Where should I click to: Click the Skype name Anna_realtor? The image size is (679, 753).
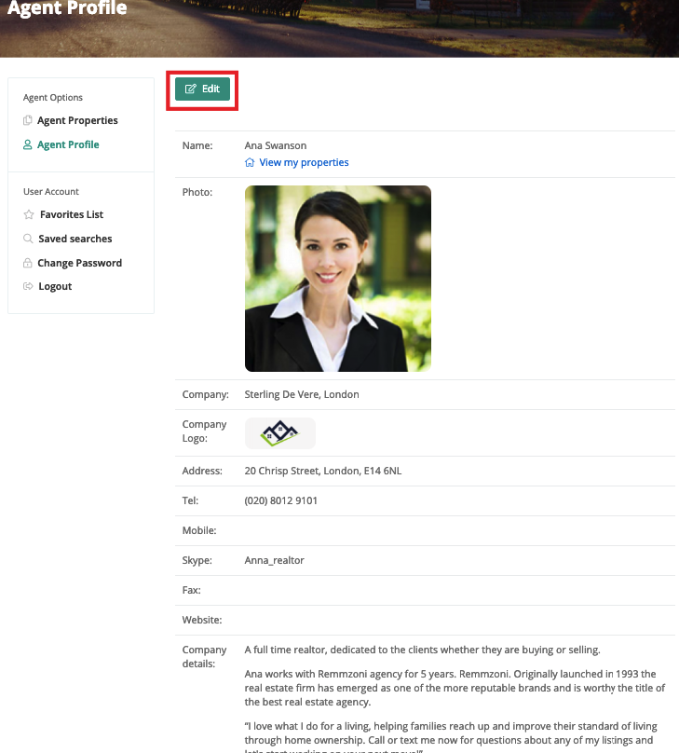pyautogui.click(x=274, y=561)
